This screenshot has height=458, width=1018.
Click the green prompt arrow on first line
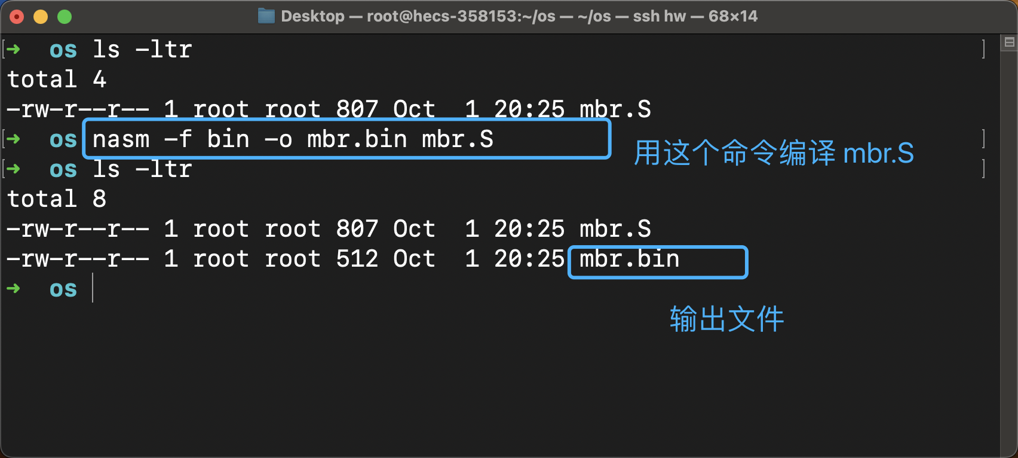click(x=13, y=49)
